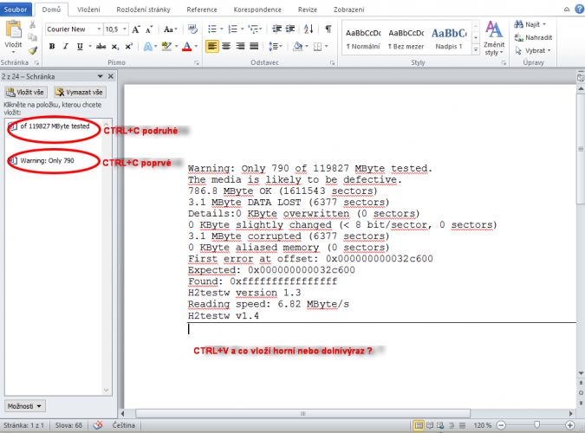Close the Schránka clipboard pane

pos(110,76)
